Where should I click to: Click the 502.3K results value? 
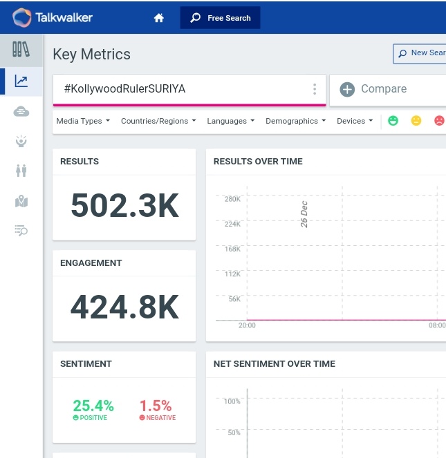pyautogui.click(x=124, y=206)
